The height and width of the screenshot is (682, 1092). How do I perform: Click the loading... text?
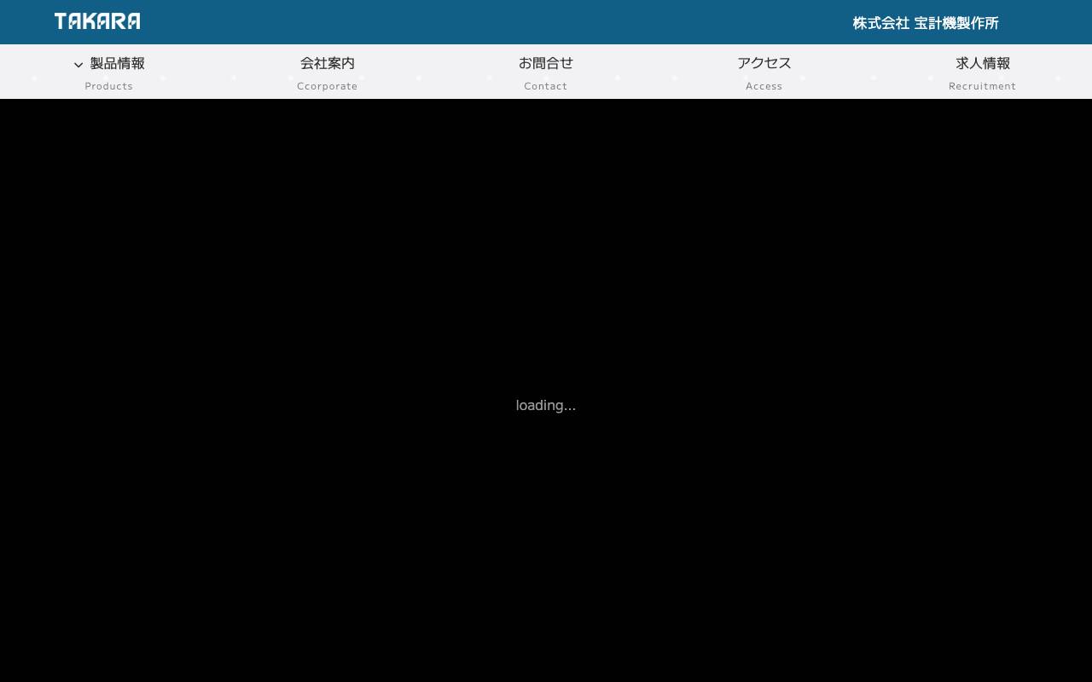(546, 405)
